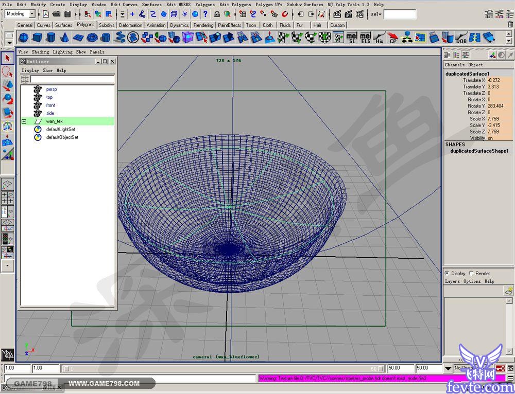The height and width of the screenshot is (394, 515).
Task: Open the Modeling menu set dropdown
Action: [32, 14]
